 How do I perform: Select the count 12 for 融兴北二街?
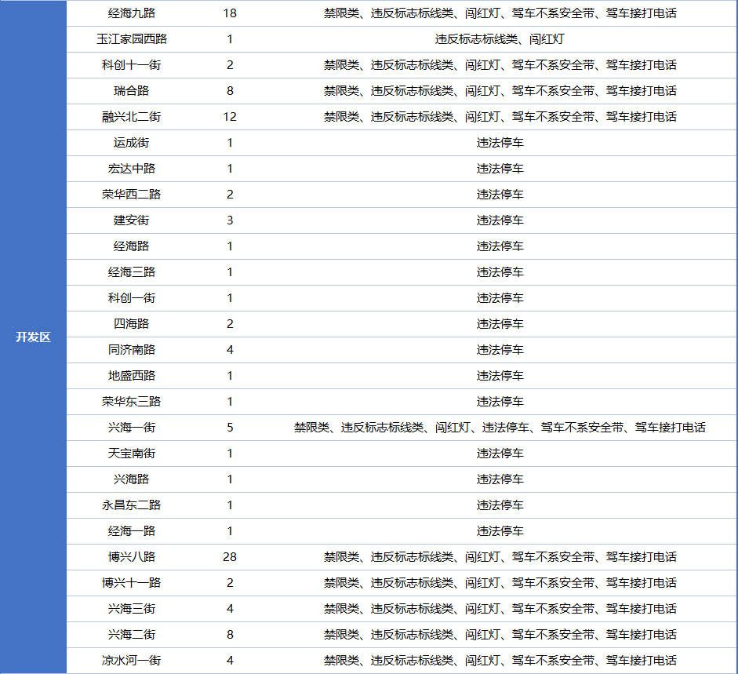[x=230, y=117]
